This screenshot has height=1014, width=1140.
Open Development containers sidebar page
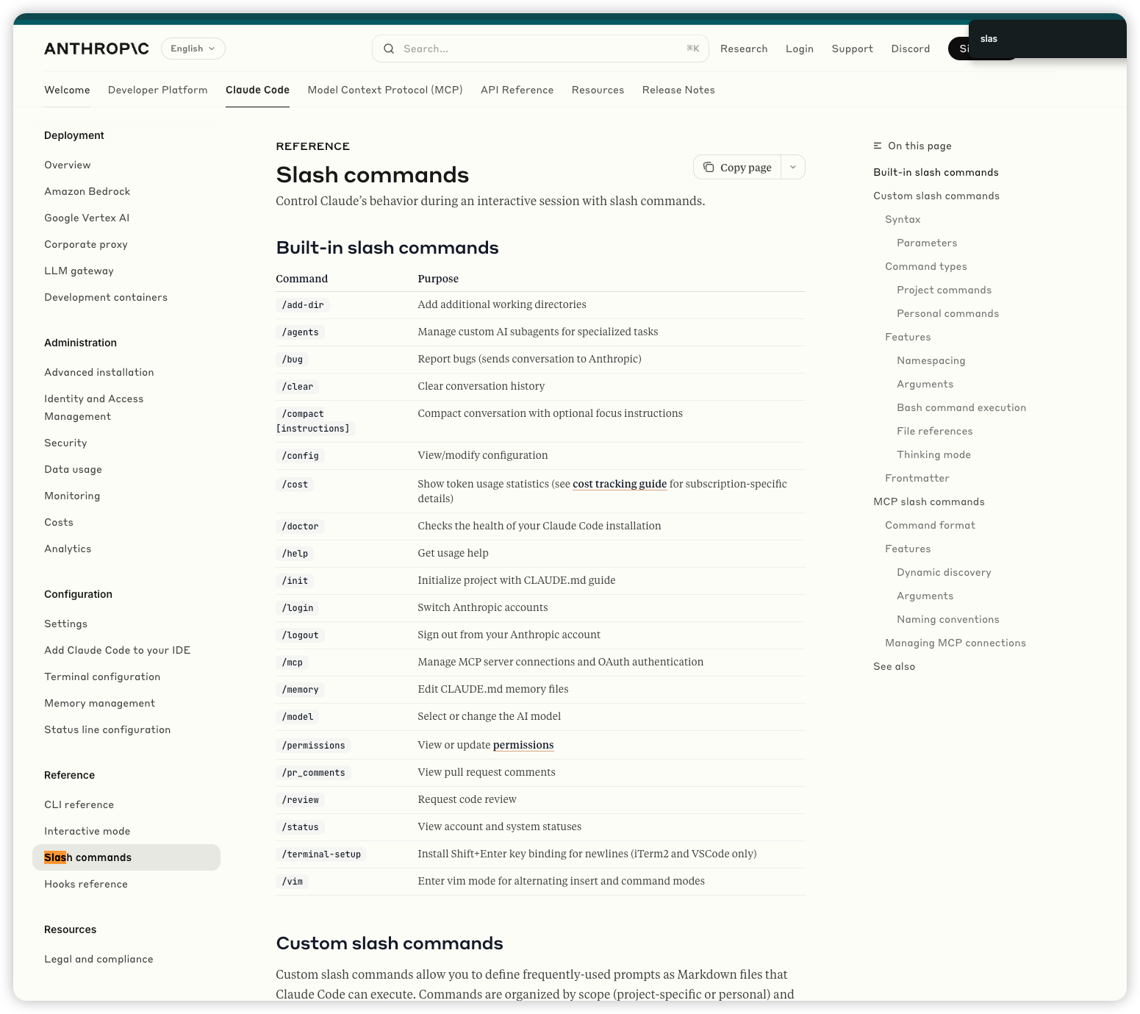106,297
